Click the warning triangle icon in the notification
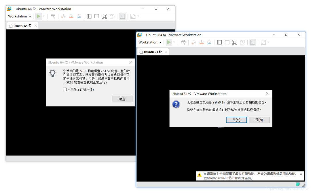311x193 pixels. [x=199, y=175]
